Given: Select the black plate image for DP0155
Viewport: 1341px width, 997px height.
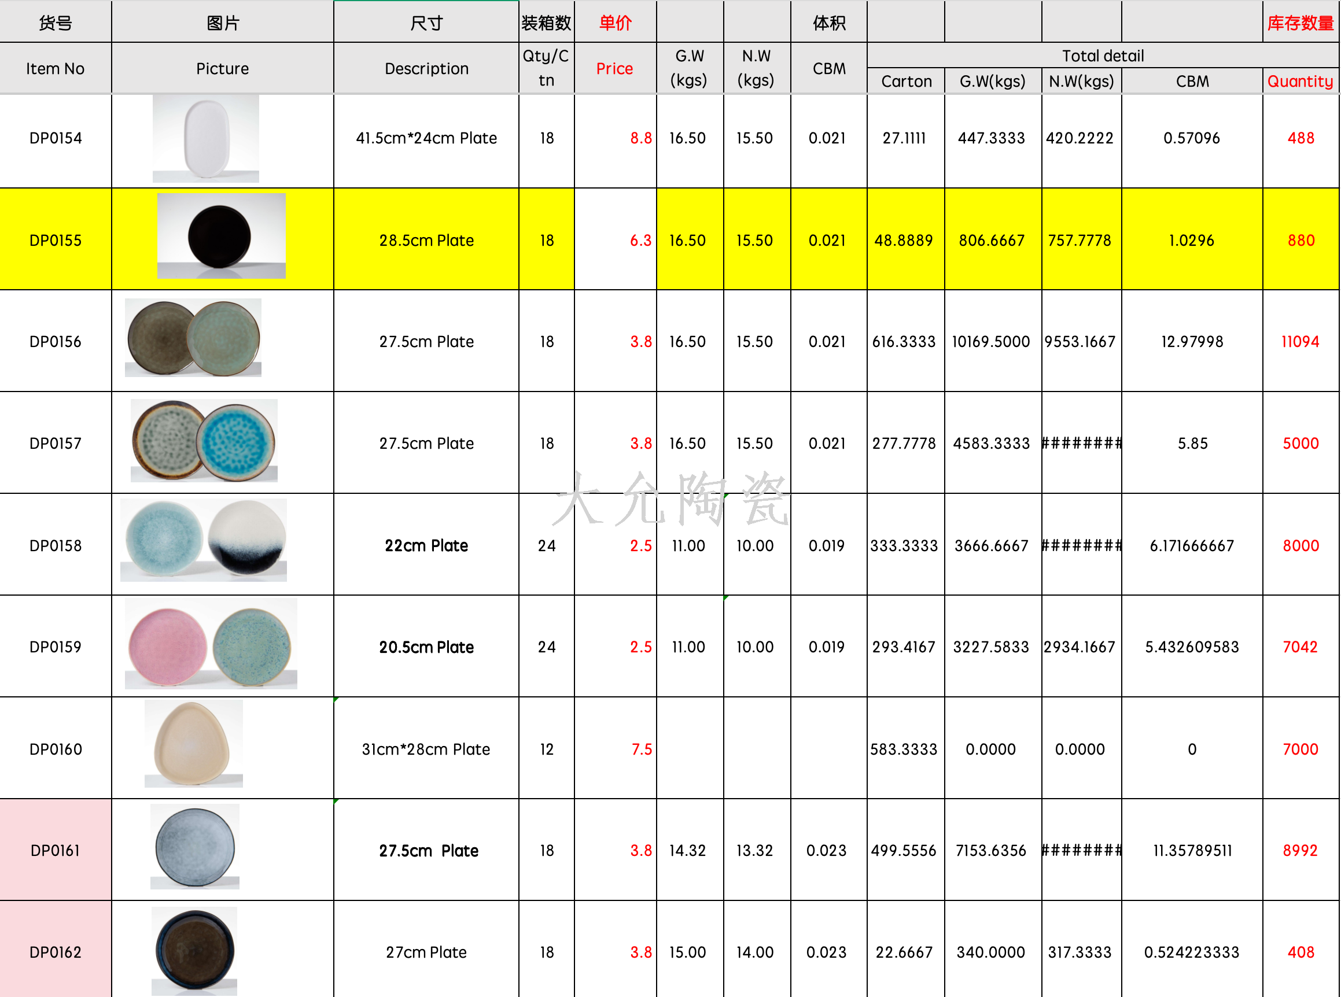Looking at the screenshot, I should pos(221,236).
